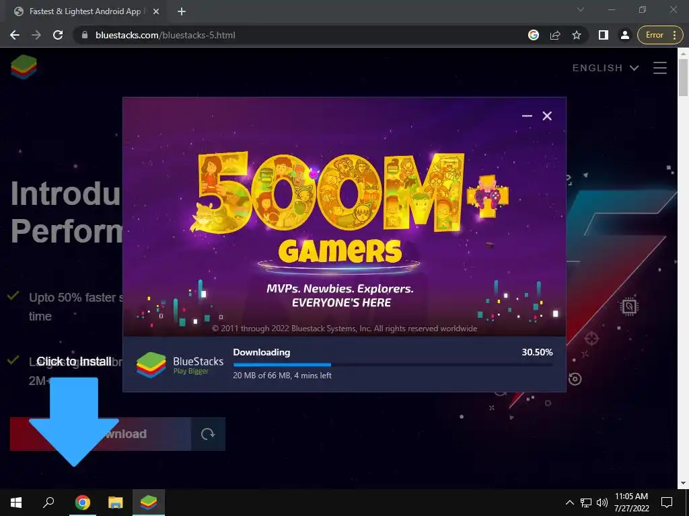Open the Google icon in address bar

[x=534, y=35]
